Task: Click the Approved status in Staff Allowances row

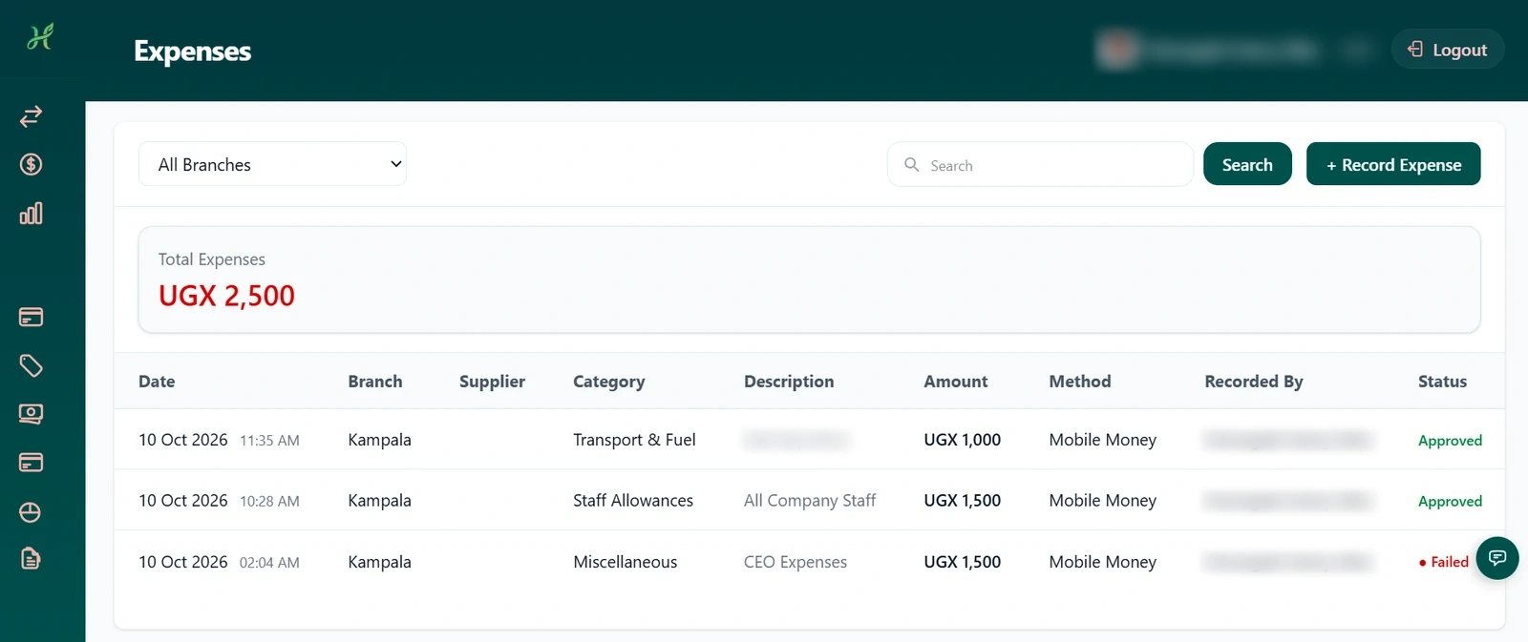Action: 1450,502
